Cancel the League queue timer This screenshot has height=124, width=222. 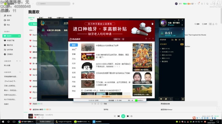[183, 29]
